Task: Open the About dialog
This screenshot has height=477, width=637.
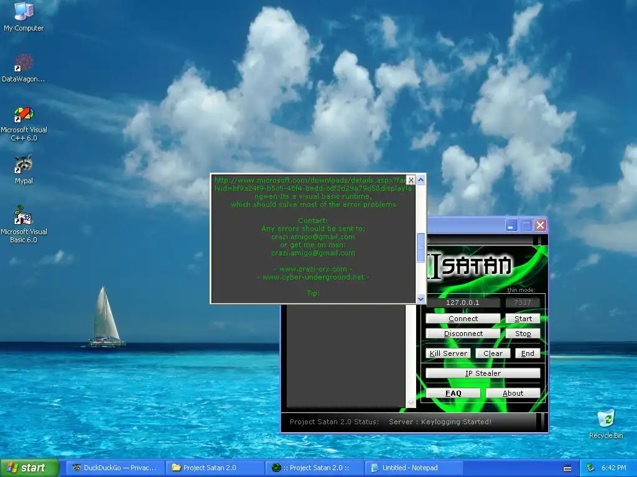Action: click(513, 393)
